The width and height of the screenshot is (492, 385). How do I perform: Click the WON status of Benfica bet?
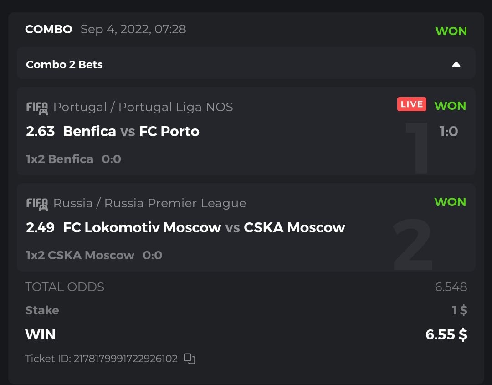450,106
